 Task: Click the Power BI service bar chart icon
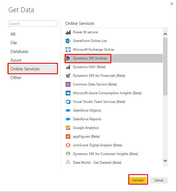point(68,32)
